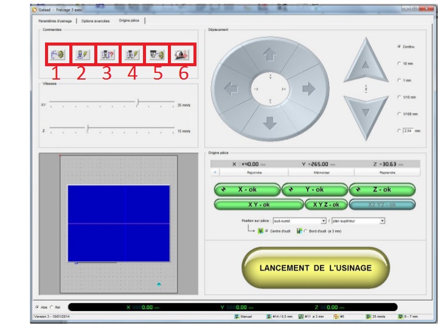Click the custom 2.54 mm step input field
438x328 pixels.
point(407,131)
